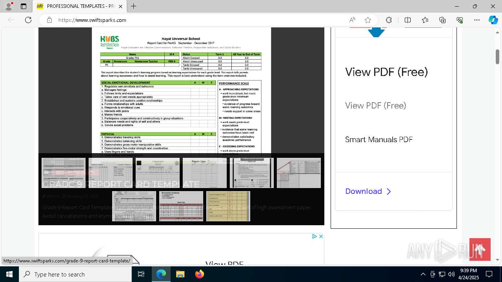Select the Brunswick Academy report card thumbnail
Screen dimensions: 502x282
181,206
